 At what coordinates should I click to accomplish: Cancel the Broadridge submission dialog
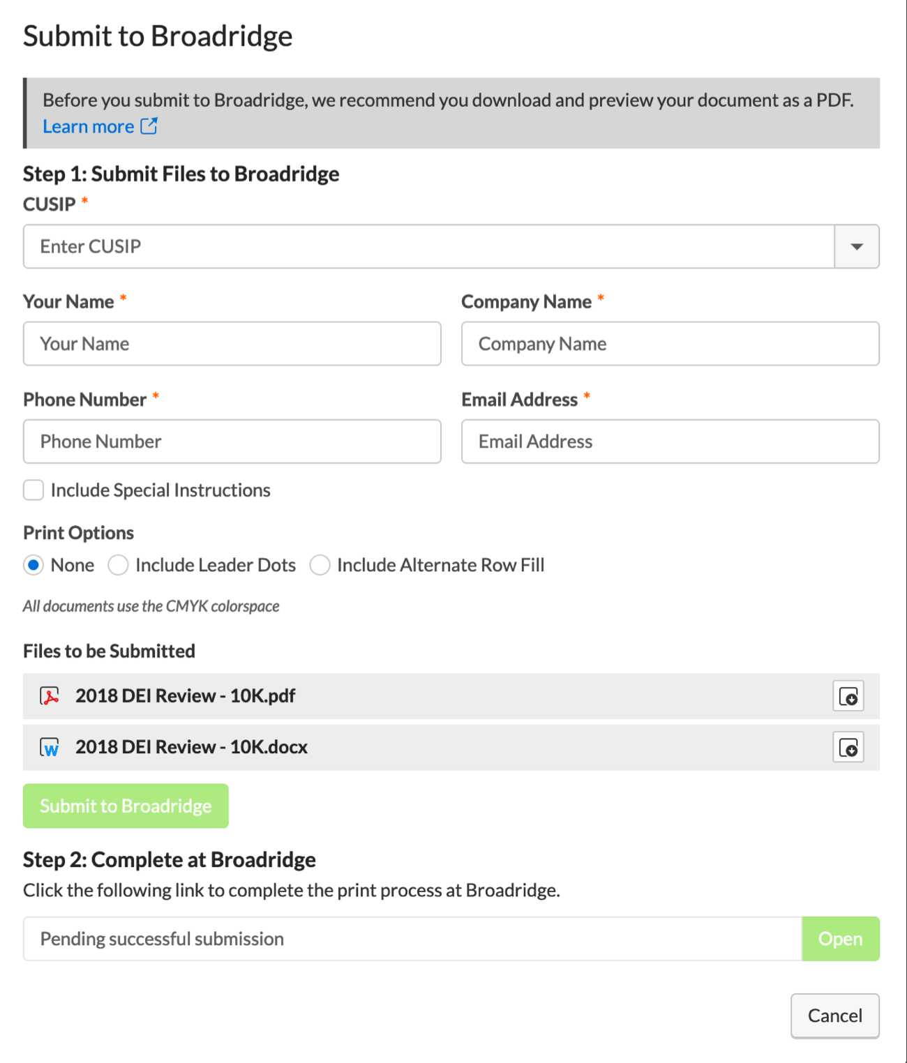(835, 1016)
